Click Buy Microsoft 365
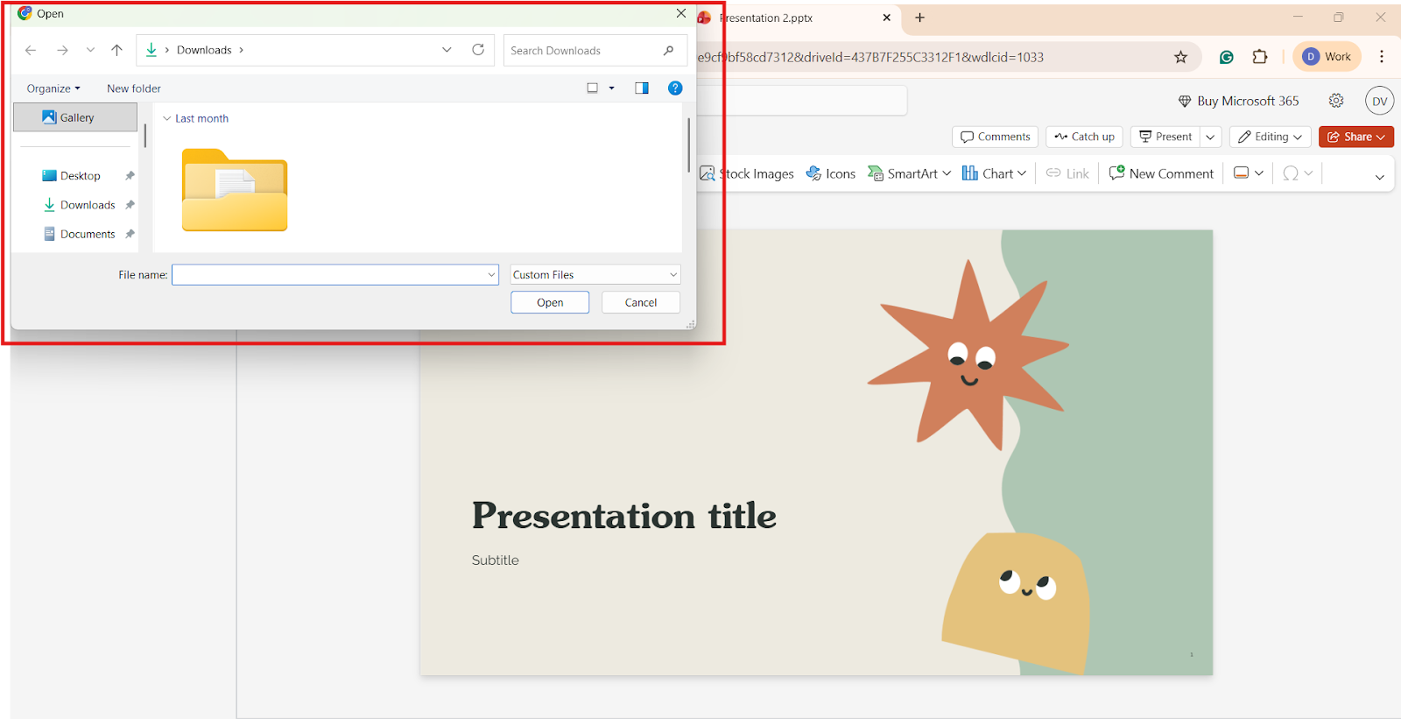The height and width of the screenshot is (719, 1401). click(1238, 101)
